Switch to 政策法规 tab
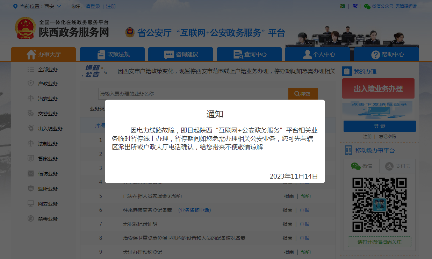Image resolution: width=432 pixels, height=259 pixels. (x=112, y=54)
